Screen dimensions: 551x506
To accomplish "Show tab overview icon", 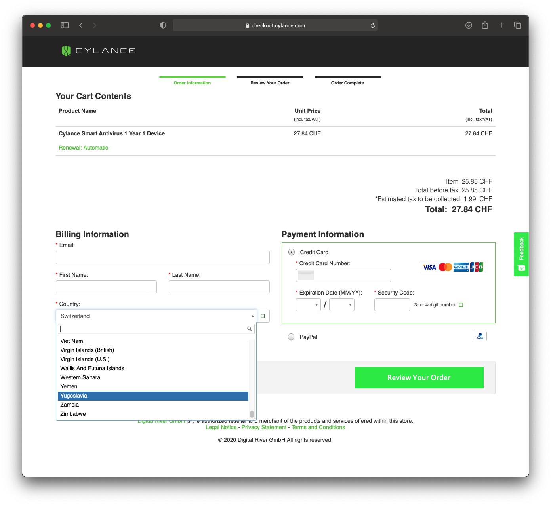I will pyautogui.click(x=517, y=25).
